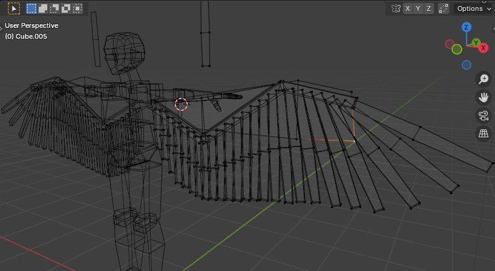Click the unlabeled blue negative Z gizmo circle
The width and height of the screenshot is (495, 271).
click(x=467, y=65)
